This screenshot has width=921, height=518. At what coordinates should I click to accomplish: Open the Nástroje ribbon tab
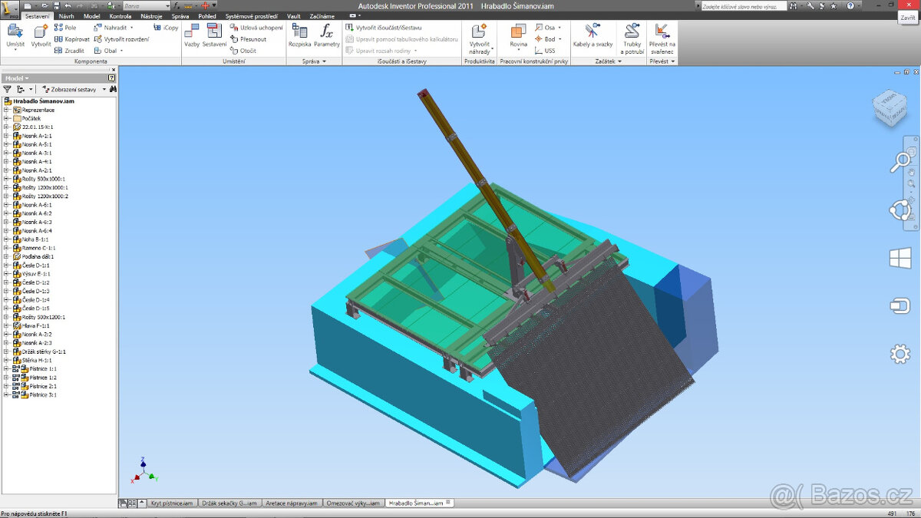point(151,15)
